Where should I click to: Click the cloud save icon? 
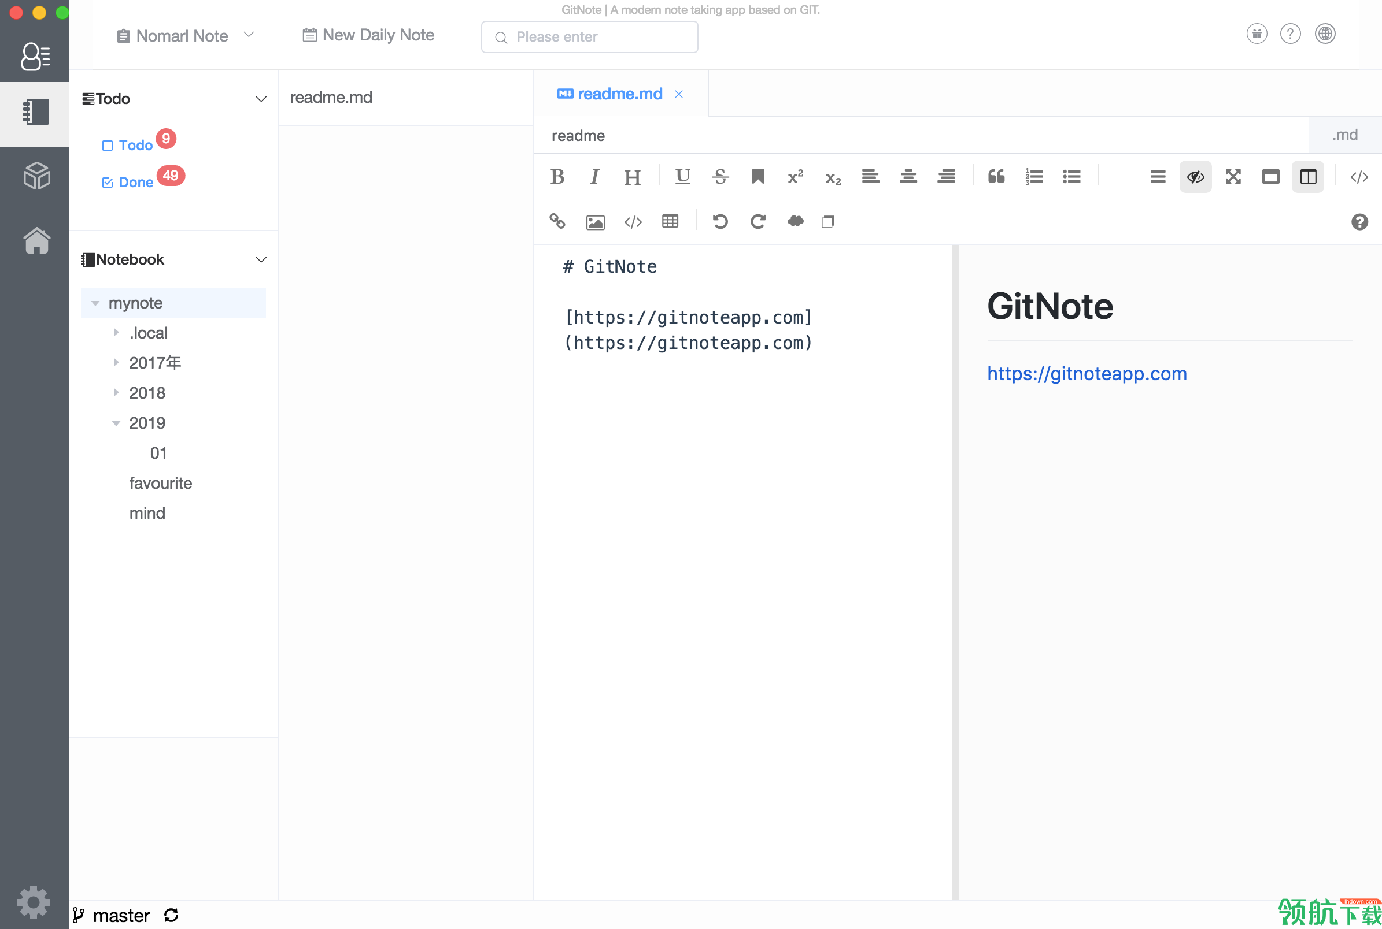coord(795,222)
